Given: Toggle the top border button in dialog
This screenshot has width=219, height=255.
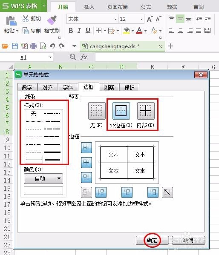Looking at the screenshot, I should pos(86,148).
